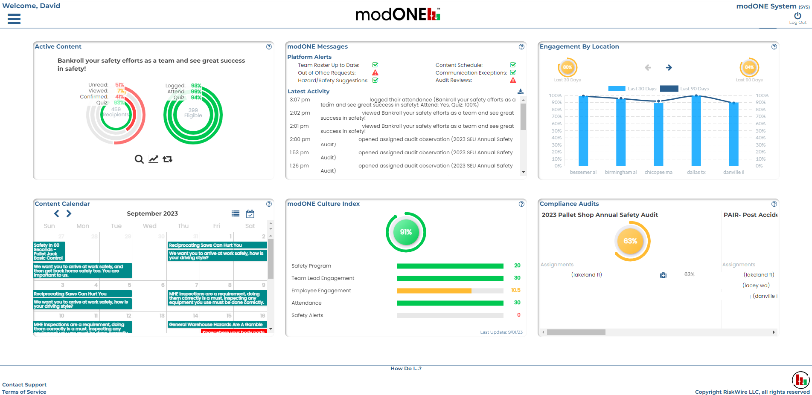This screenshot has height=395, width=812.
Task: Click the 91% Culture Index gauge
Action: (406, 232)
